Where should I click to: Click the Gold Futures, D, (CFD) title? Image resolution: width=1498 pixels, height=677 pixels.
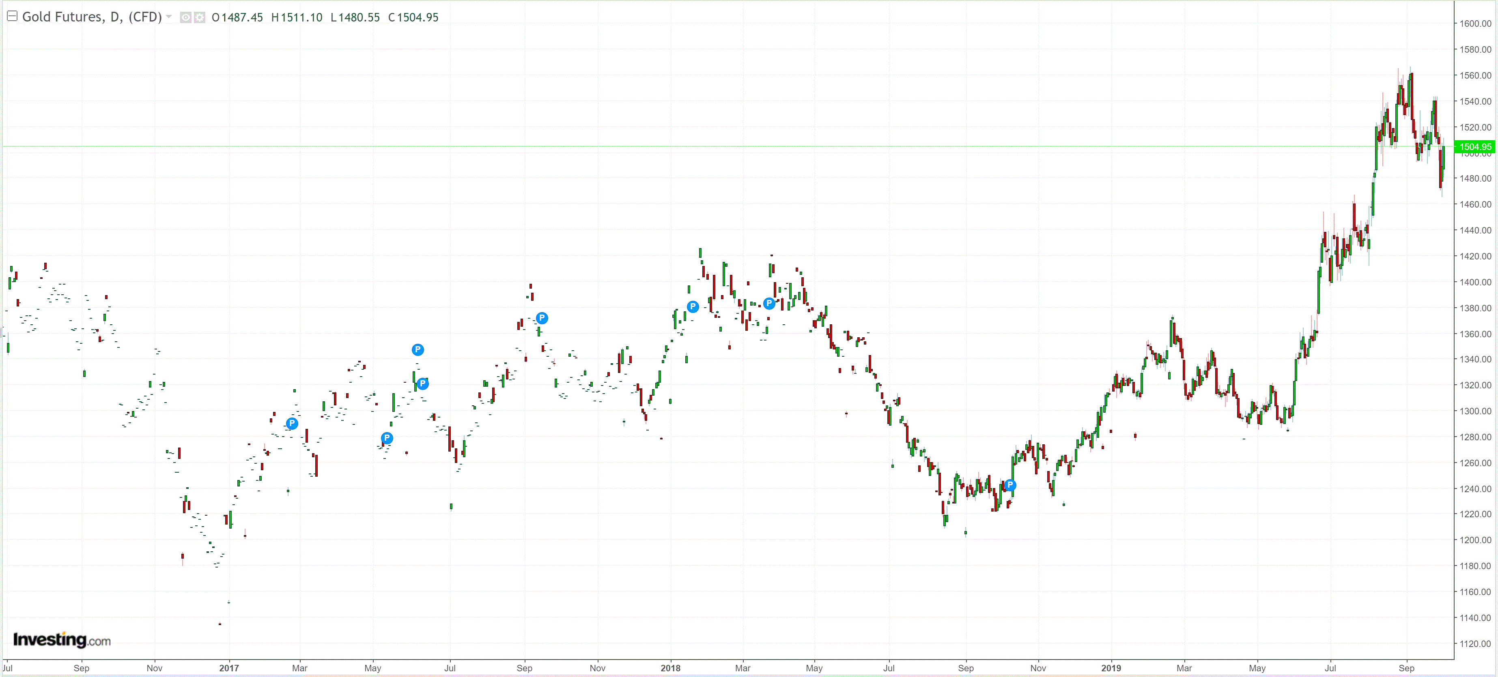coord(92,17)
